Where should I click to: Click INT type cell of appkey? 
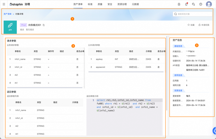(x=116, y=59)
